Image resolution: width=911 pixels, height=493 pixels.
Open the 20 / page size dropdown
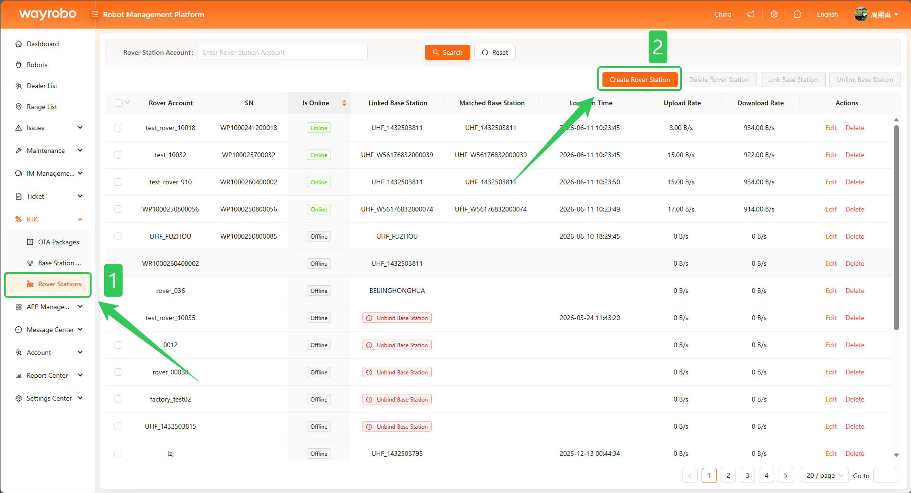click(825, 475)
